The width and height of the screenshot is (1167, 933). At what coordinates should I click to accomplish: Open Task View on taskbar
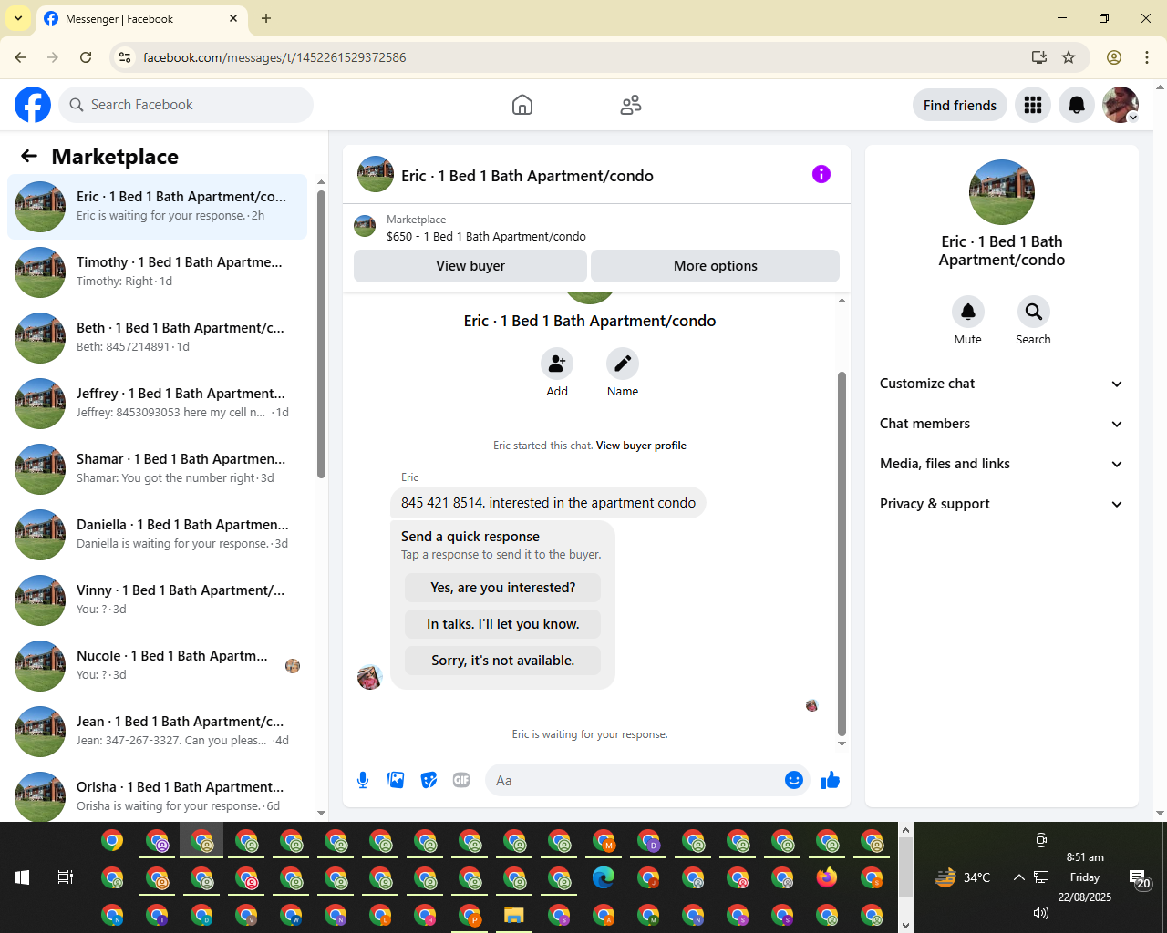point(65,877)
